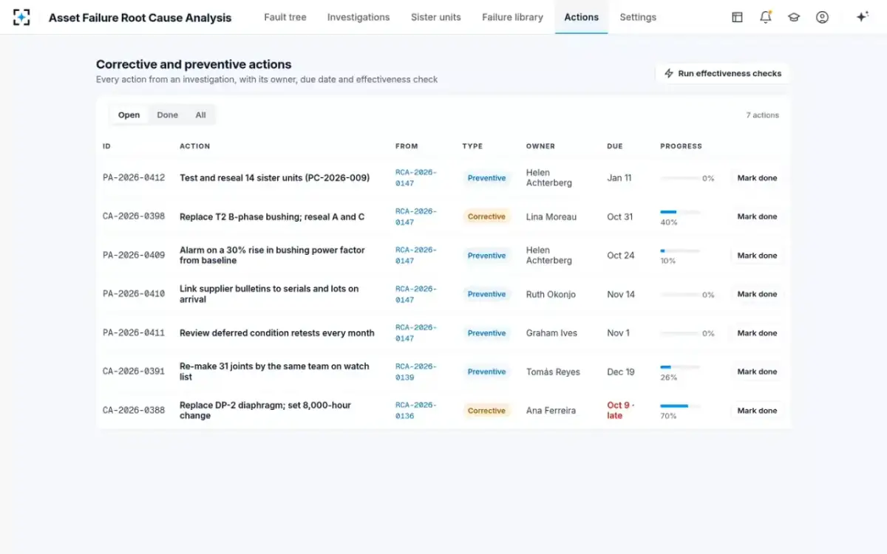887x554 pixels.
Task: Mark CA-2026-0398 as done
Action: [757, 216]
